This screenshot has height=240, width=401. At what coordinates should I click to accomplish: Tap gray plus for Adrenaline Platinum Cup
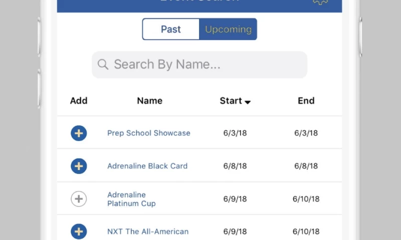(79, 199)
